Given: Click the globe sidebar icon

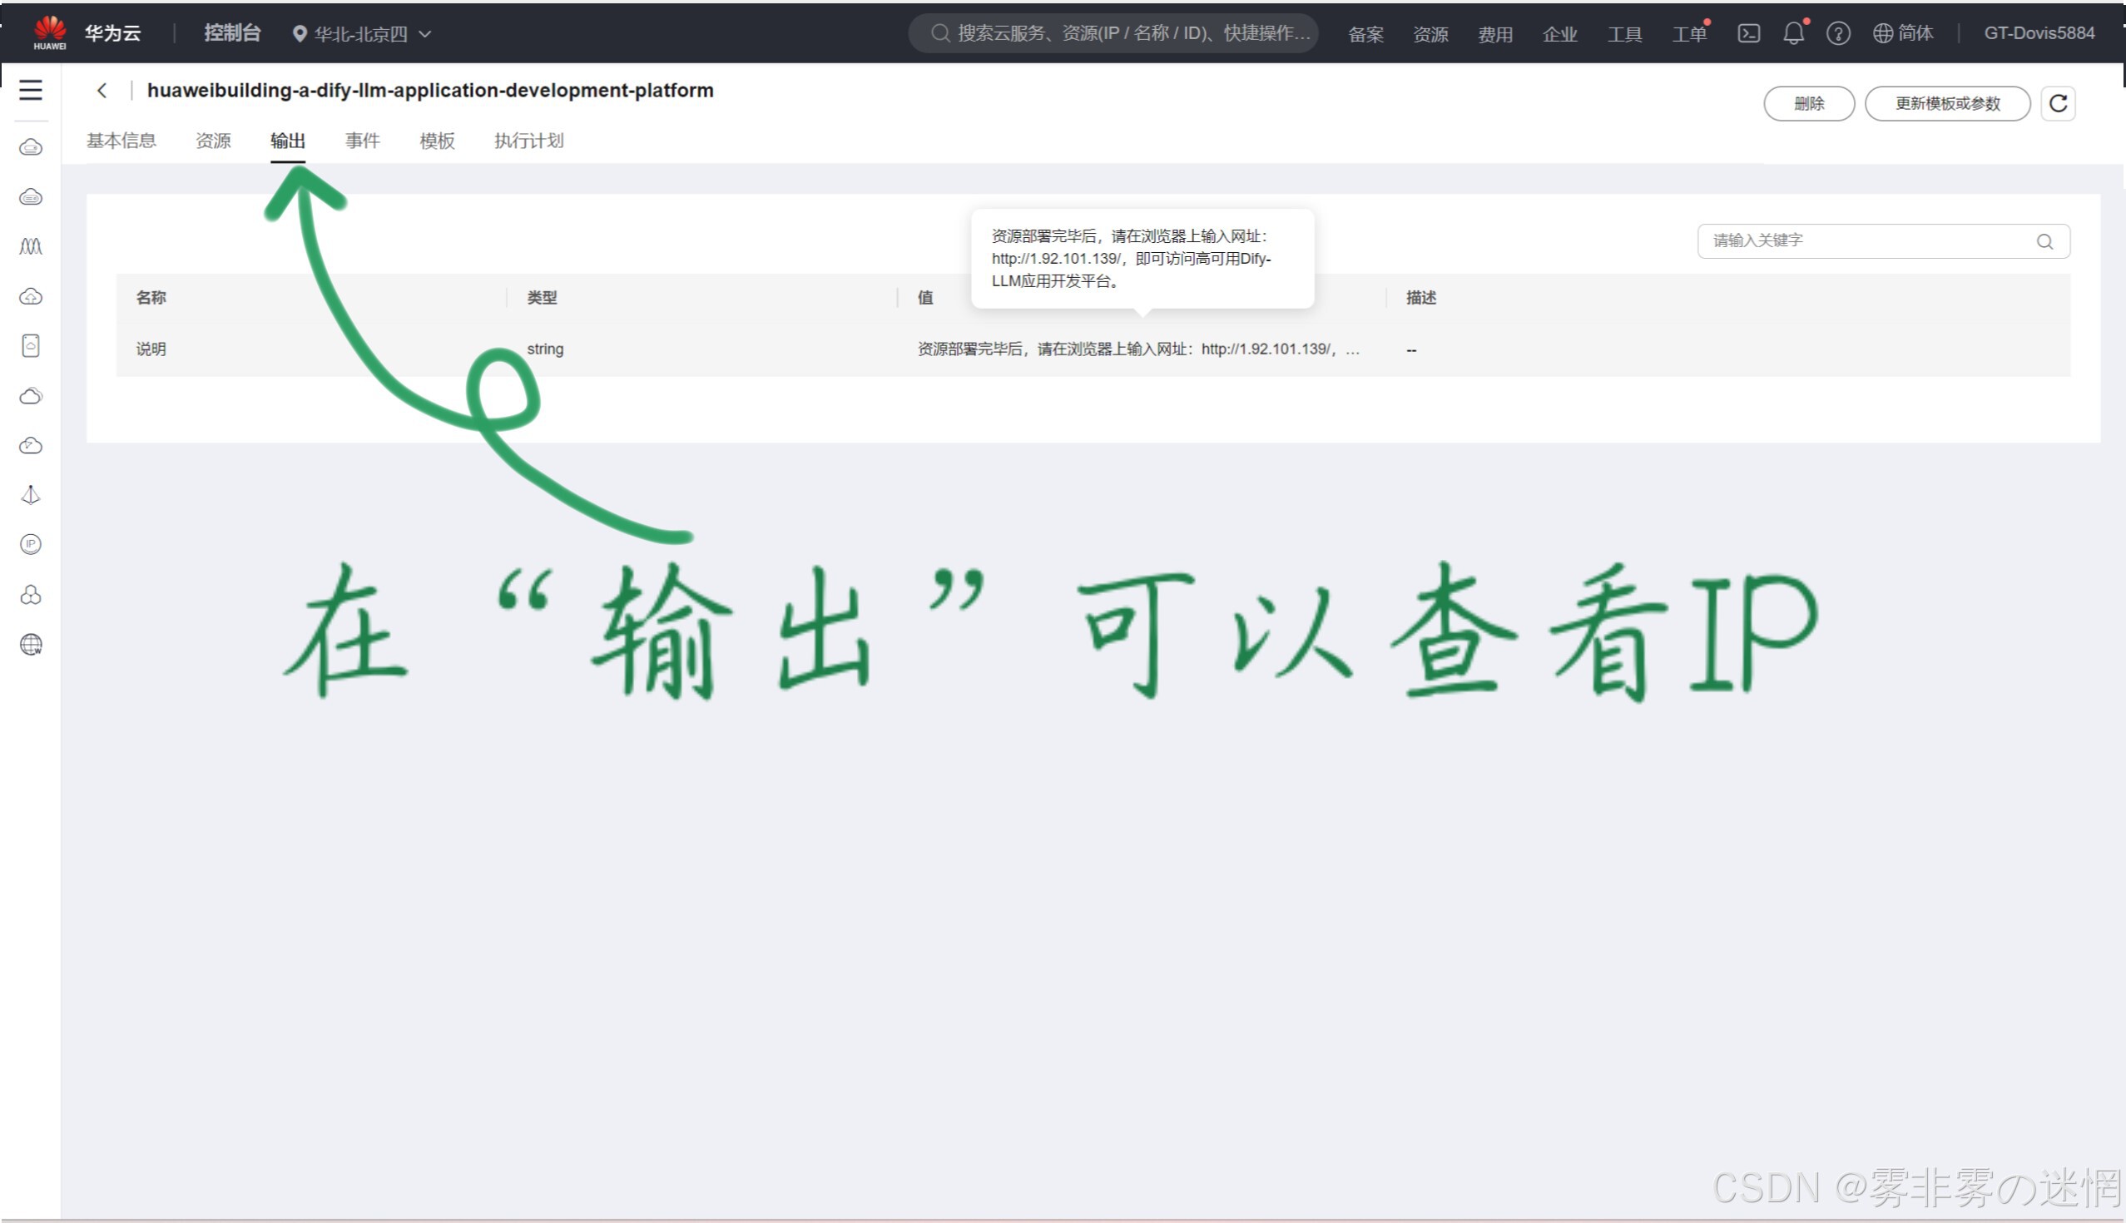Looking at the screenshot, I should [30, 644].
